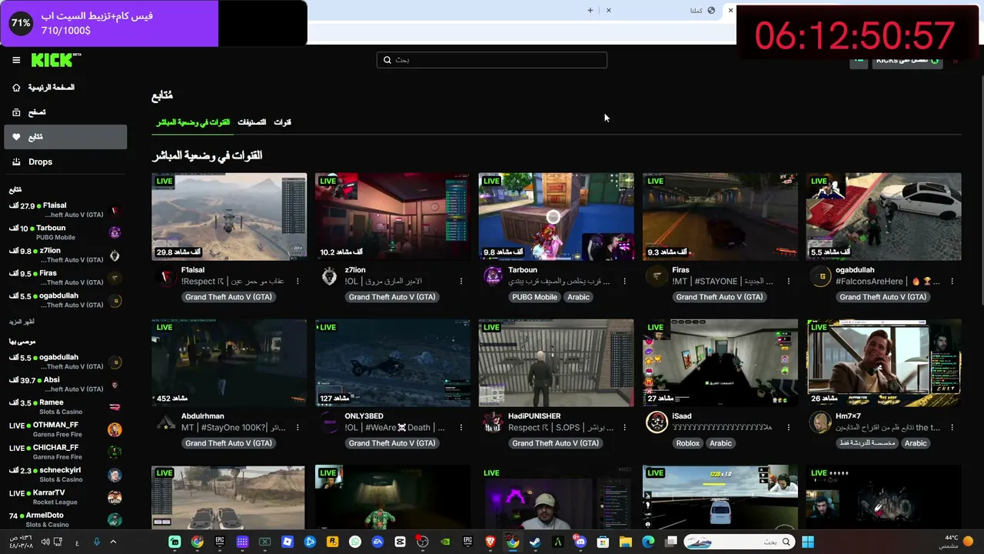Open options menu for Tarboun's stream

pos(624,282)
